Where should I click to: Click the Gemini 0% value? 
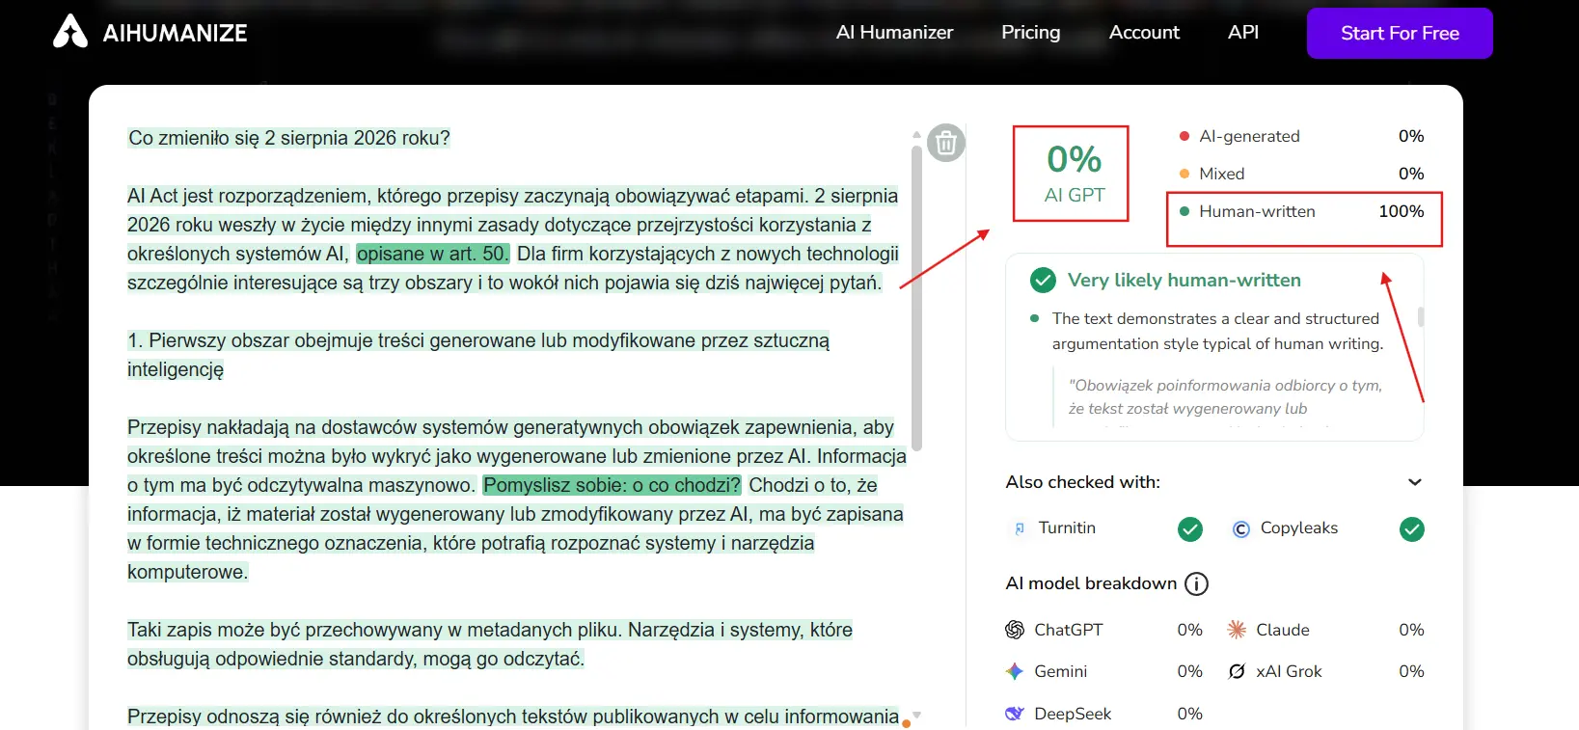tap(1189, 671)
